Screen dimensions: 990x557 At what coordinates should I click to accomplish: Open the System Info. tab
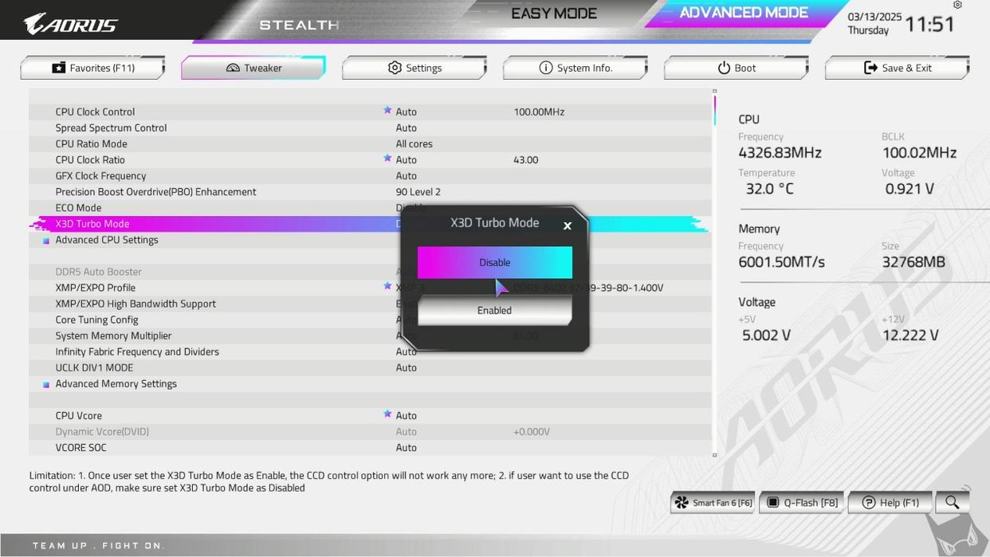coord(576,68)
